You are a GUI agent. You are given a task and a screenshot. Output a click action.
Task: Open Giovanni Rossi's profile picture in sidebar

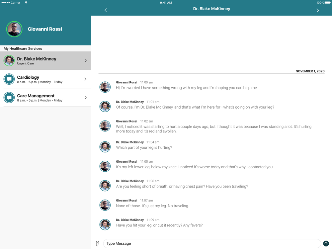click(14, 29)
